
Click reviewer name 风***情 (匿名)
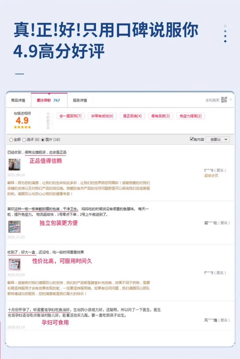point(217,320)
